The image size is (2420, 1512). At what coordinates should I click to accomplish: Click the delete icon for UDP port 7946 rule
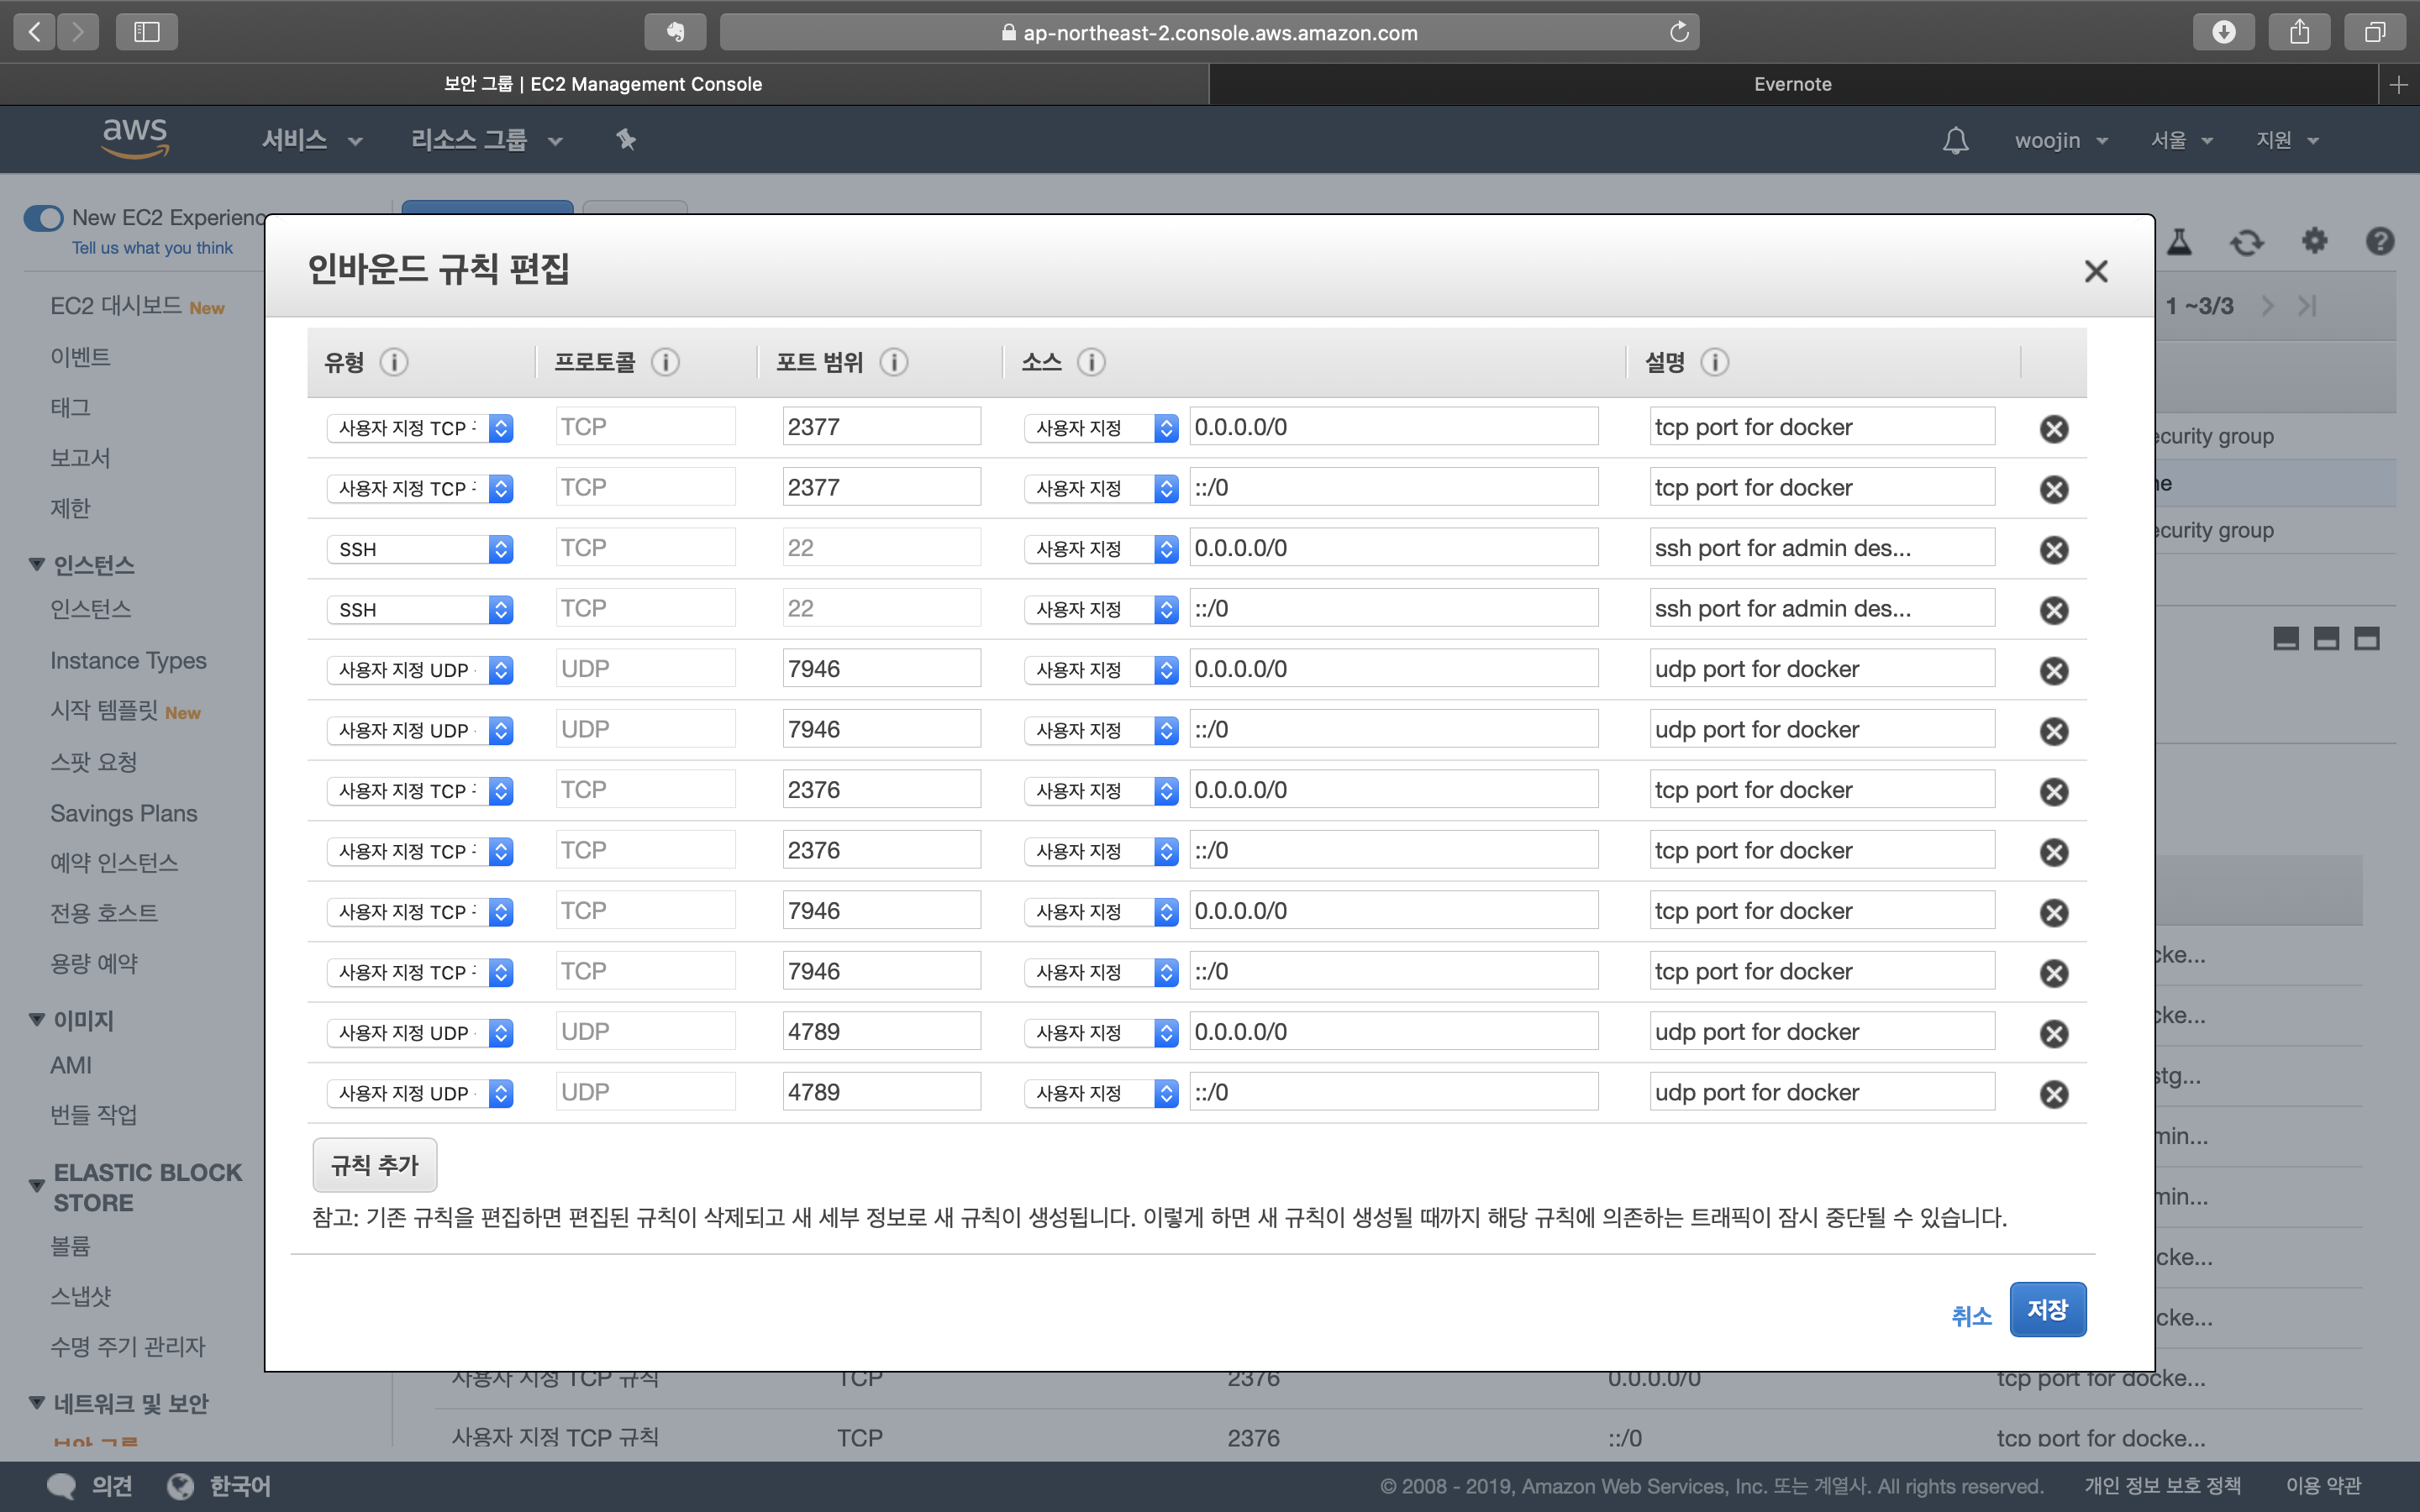click(x=2053, y=669)
